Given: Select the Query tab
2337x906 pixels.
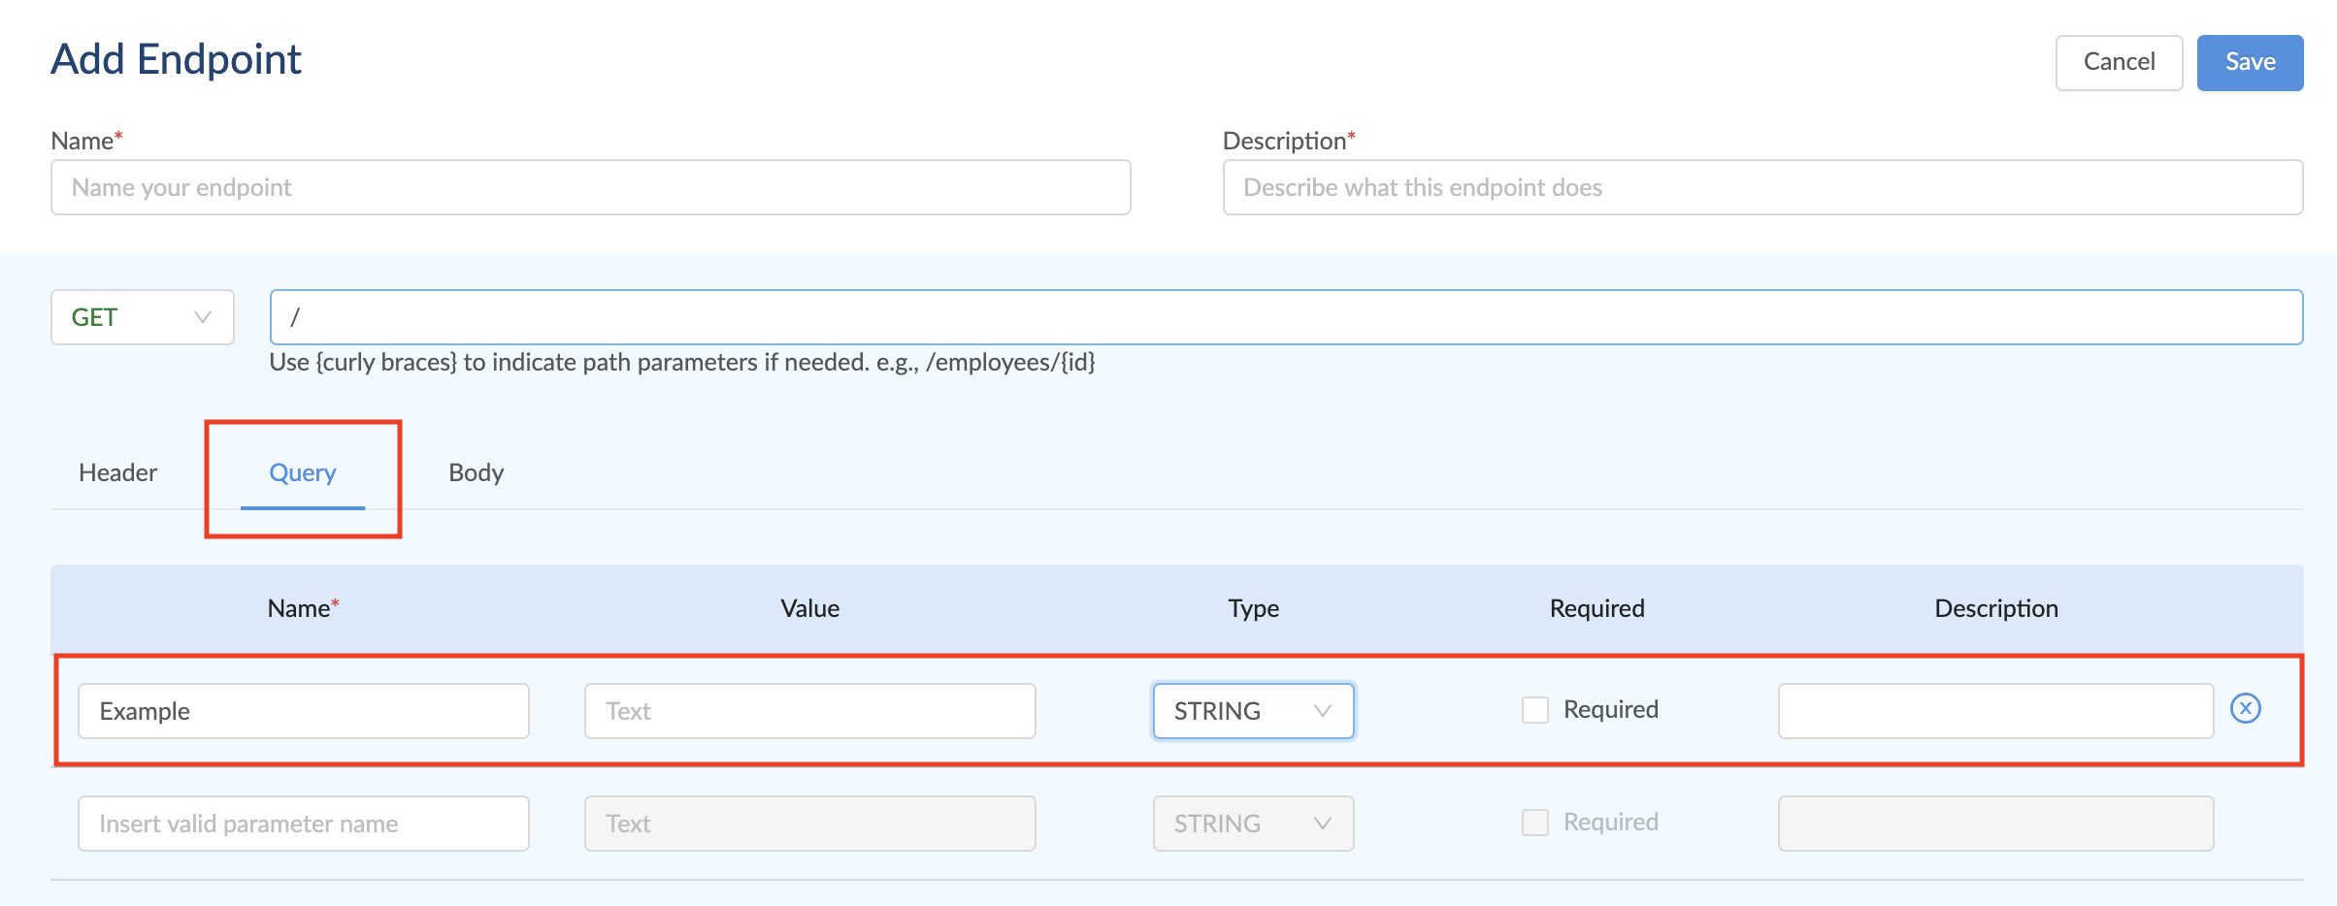Looking at the screenshot, I should click(302, 472).
